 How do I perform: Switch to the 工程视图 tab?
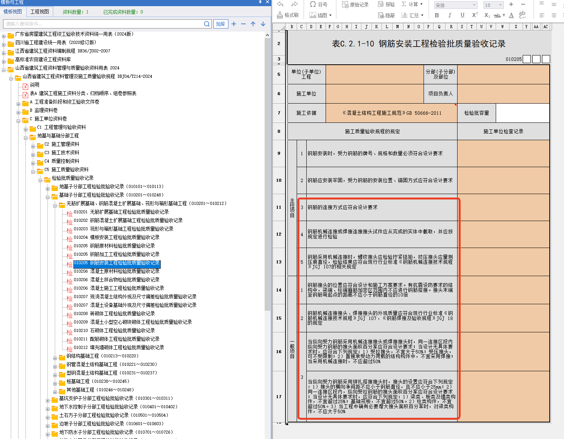tap(40, 12)
